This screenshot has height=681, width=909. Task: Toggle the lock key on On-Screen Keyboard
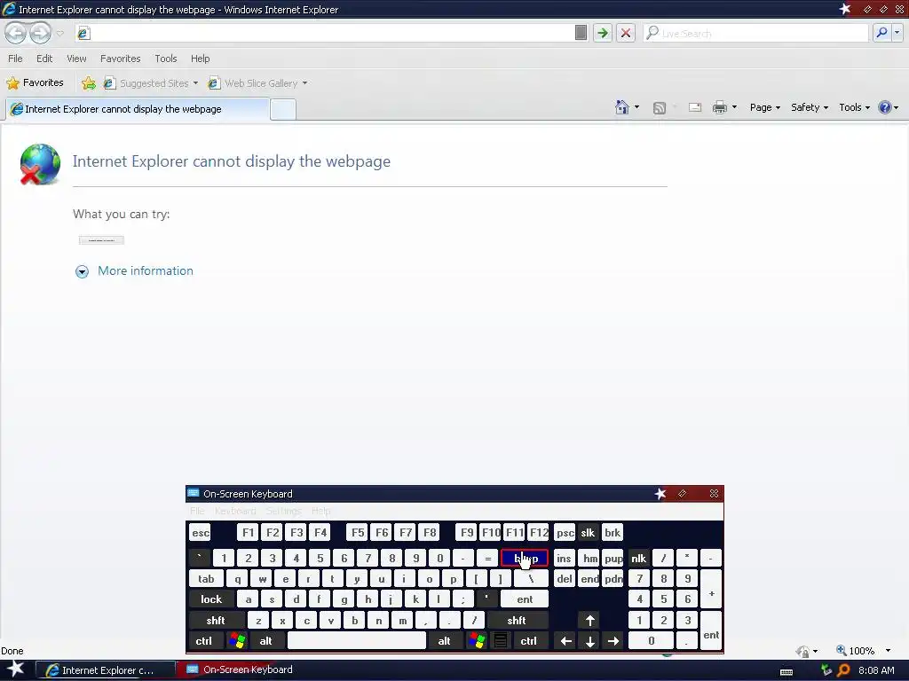point(211,599)
